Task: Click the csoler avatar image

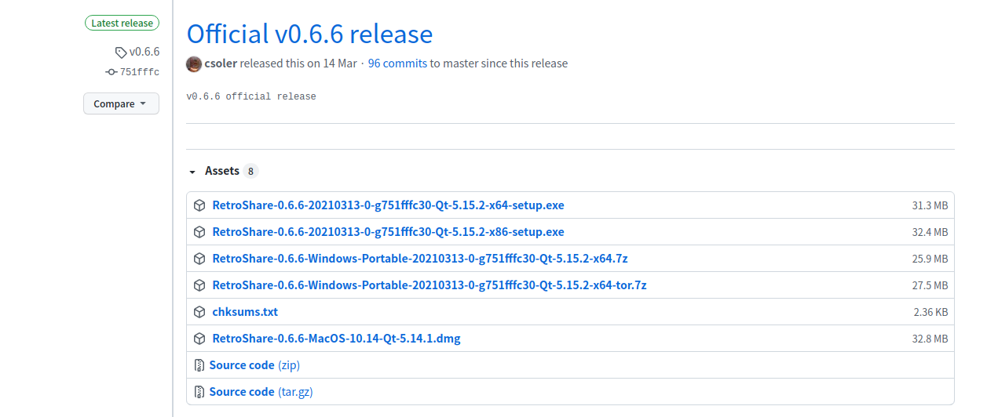Action: tap(194, 63)
